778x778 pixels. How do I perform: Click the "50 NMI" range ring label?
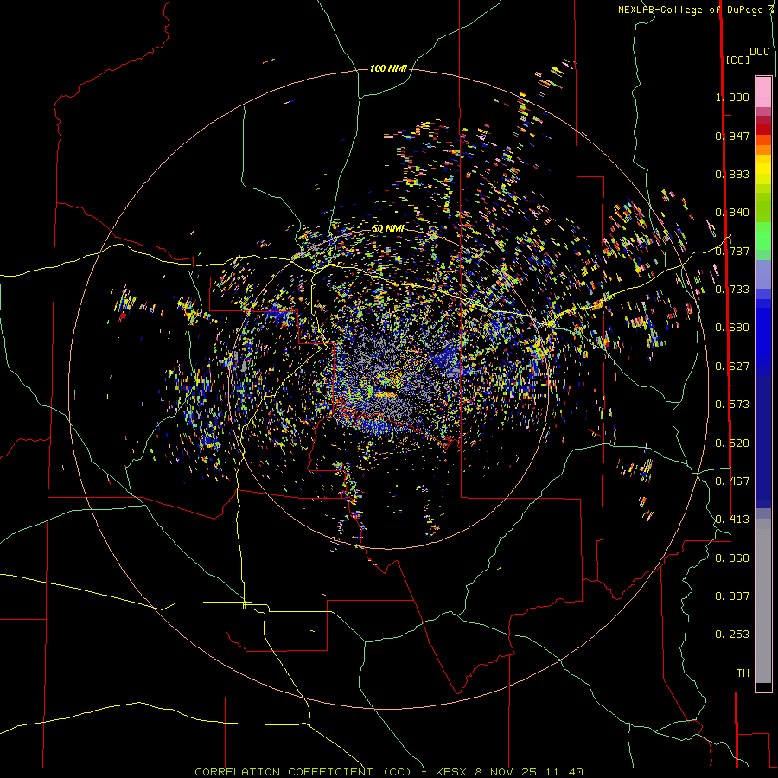pyautogui.click(x=388, y=228)
